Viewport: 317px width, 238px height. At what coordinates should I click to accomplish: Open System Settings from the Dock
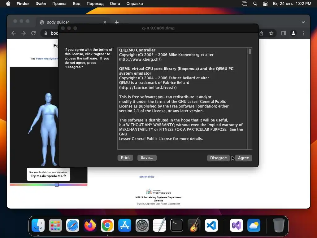tap(142, 225)
